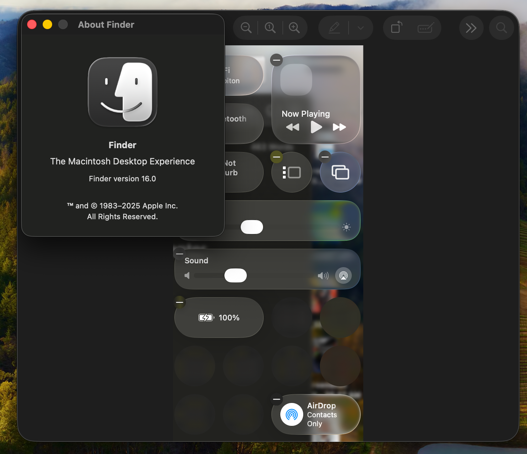Viewport: 527px width, 454px height.
Task: Click The Macintosh Desktop Experience text
Action: (123, 161)
